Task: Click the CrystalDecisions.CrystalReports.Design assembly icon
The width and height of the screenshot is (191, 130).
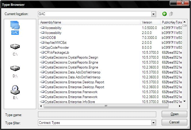Action: pyautogui.click(x=43, y=57)
